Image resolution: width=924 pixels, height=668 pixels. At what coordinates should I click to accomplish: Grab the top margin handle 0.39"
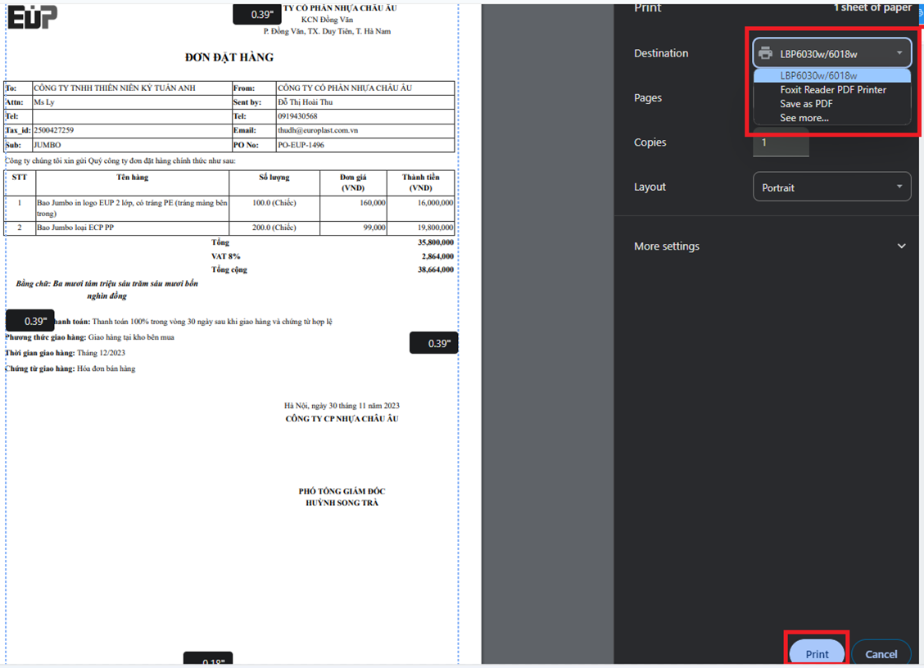(257, 14)
